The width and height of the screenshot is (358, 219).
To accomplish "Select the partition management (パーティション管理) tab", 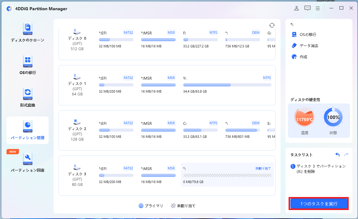I will coord(28,130).
